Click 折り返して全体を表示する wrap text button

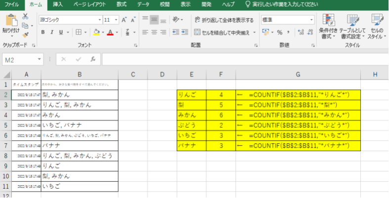[x=224, y=20]
